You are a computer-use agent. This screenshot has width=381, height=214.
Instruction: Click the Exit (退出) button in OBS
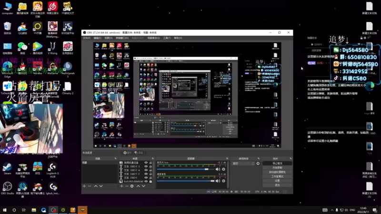(x=277, y=185)
